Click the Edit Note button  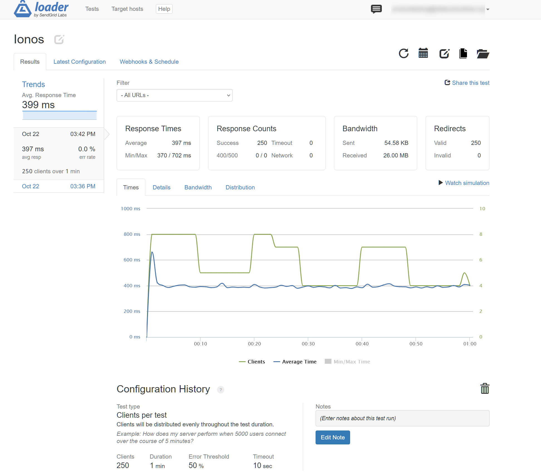click(333, 437)
